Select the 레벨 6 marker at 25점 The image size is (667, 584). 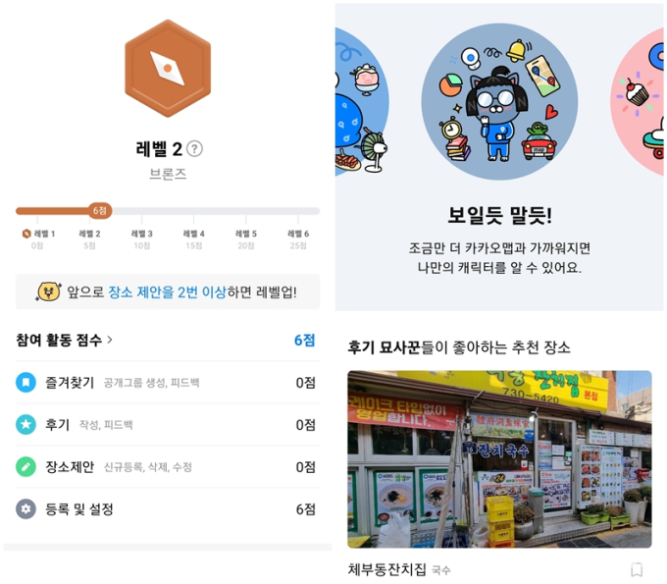[298, 239]
